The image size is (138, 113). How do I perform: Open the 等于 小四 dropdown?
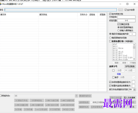[128, 77]
